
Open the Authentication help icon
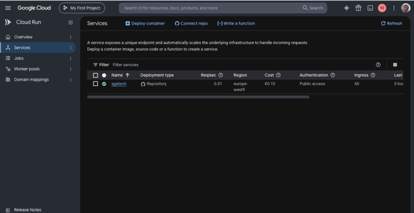tap(333, 75)
